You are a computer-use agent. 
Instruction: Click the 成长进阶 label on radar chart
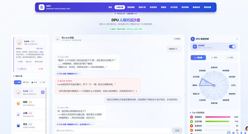pyautogui.click(x=232, y=77)
